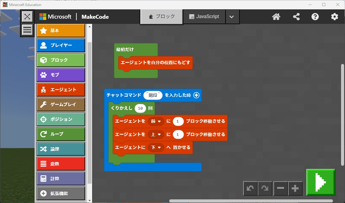Open the 基本 block category
345x203 pixels.
(61, 31)
